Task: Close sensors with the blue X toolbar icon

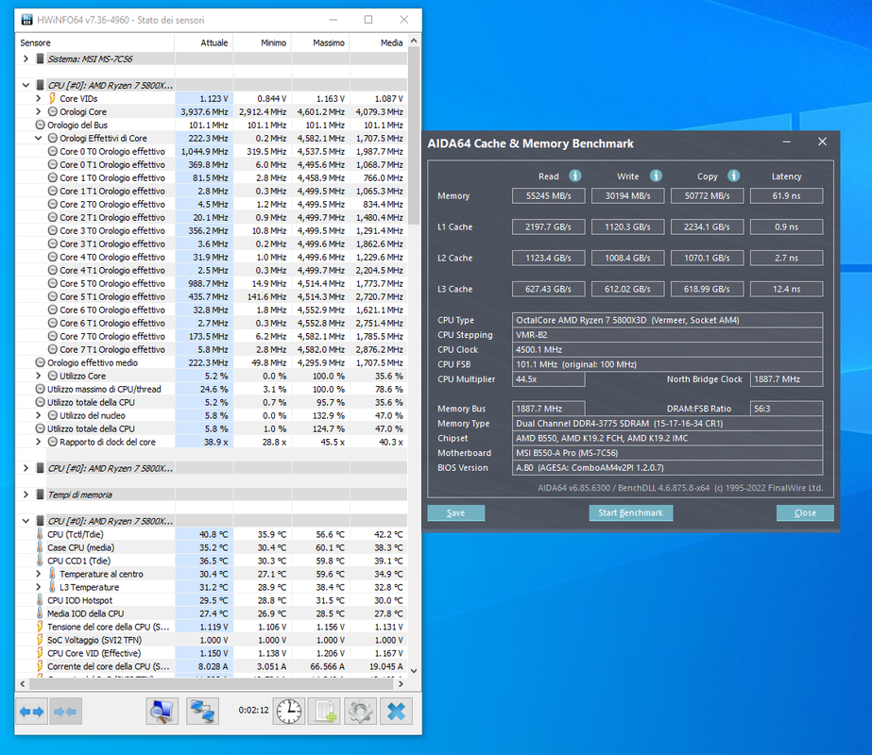Action: (x=396, y=711)
